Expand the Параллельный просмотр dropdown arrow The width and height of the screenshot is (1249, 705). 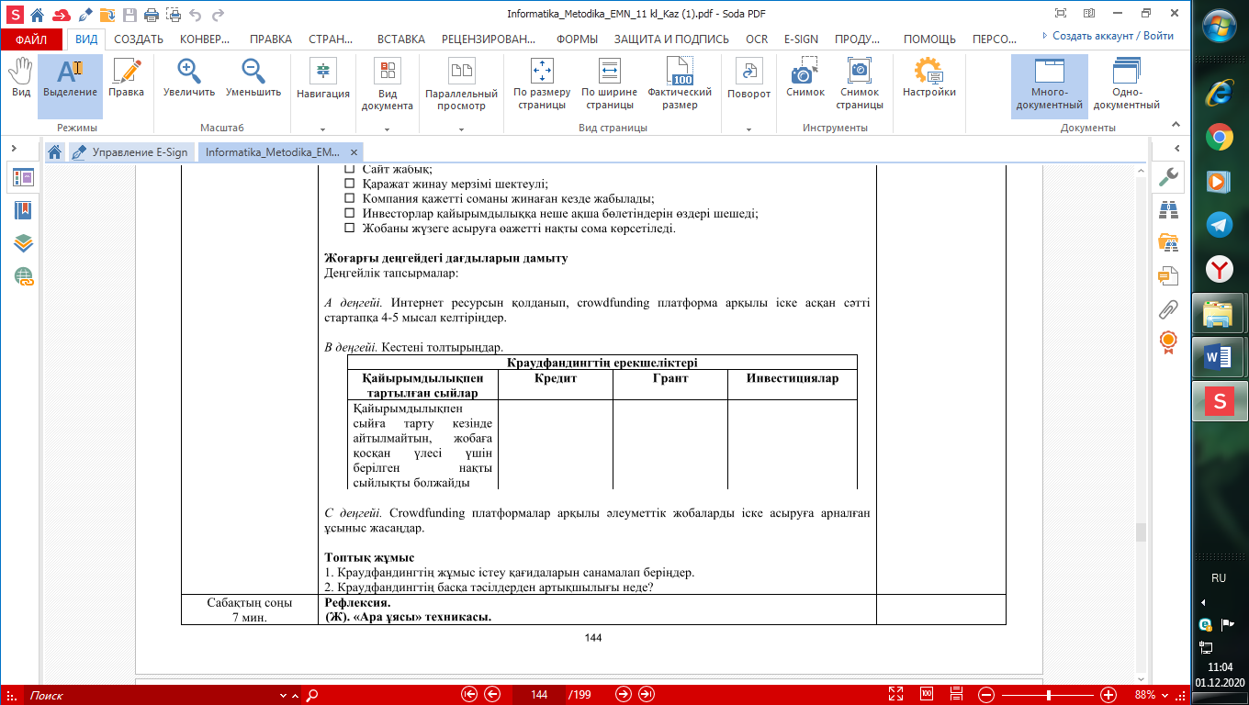[x=461, y=129]
